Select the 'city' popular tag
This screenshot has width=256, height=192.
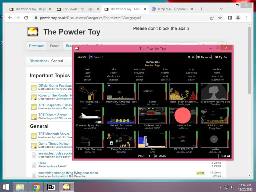191,69
